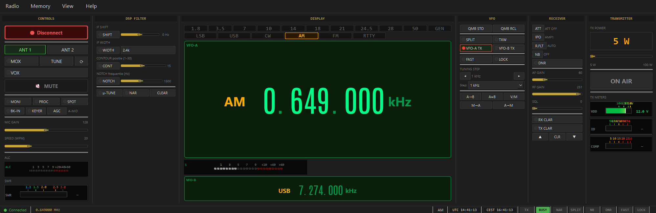Switch mode to CW

coord(268,36)
